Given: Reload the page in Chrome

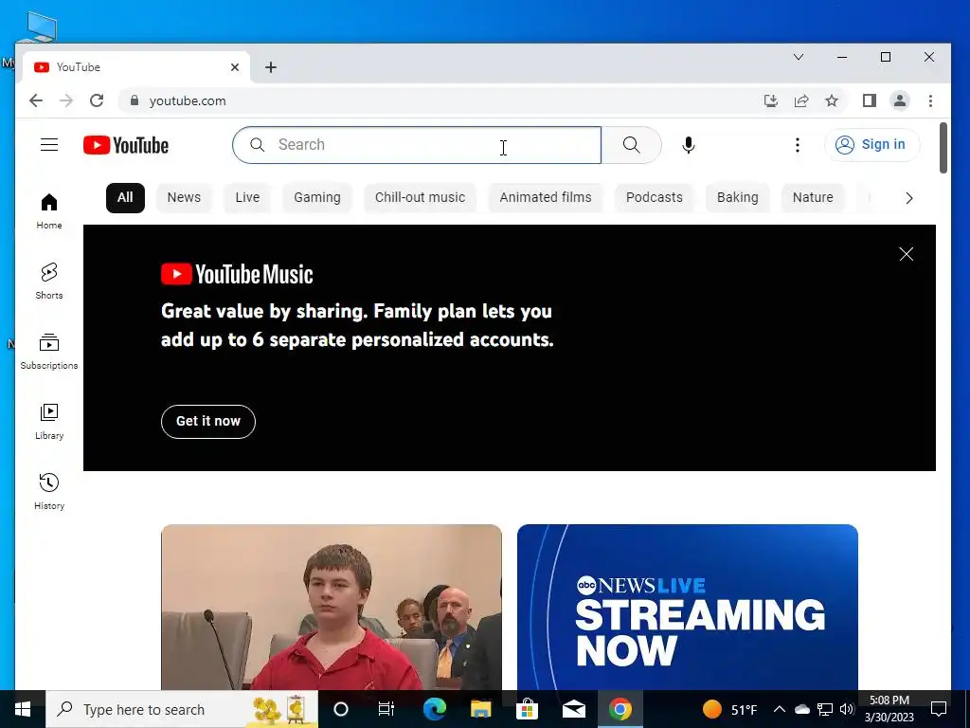Looking at the screenshot, I should click(x=97, y=100).
